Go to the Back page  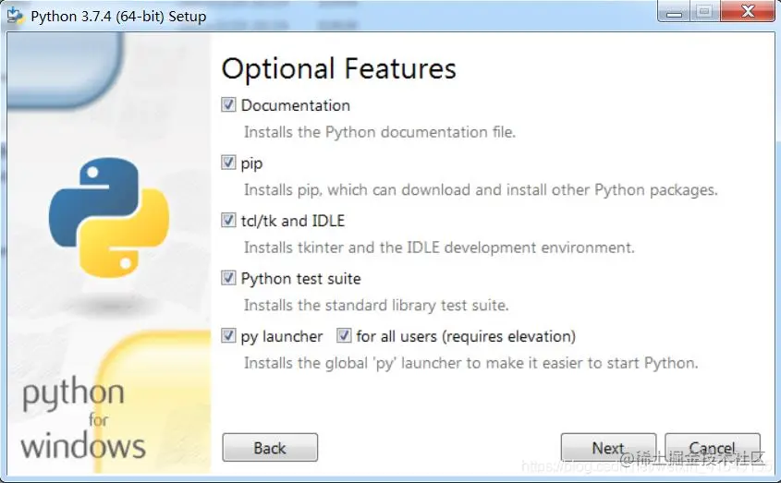[x=270, y=448]
